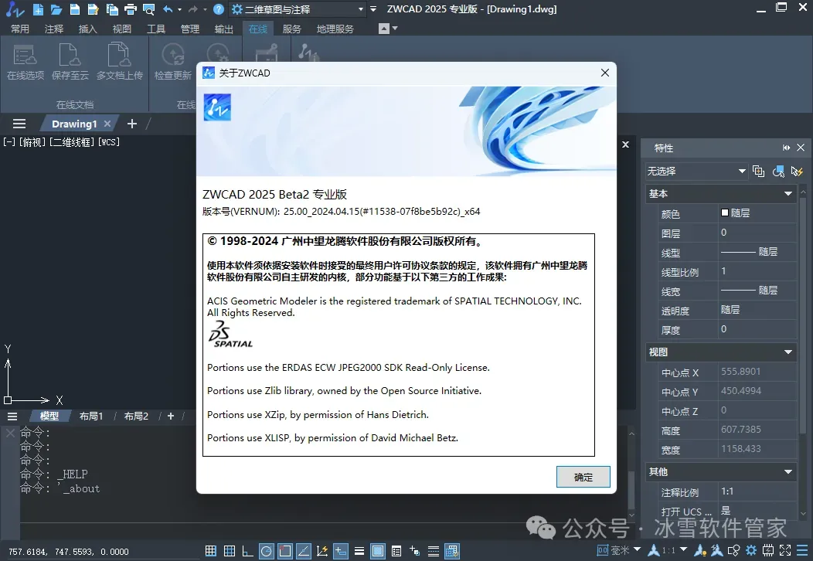The height and width of the screenshot is (561, 813).
Task: Minimize the ribbon with the up-arrow button
Action: [384, 29]
